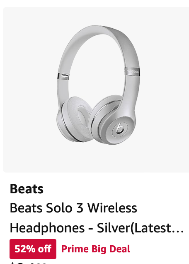Click the '52%' text in the badge
The width and height of the screenshot is (189, 264).
coord(25,249)
